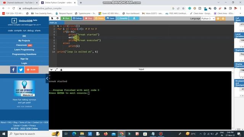Open Mail app from taskbar
Screen dimensions: 244x137
(x=114, y=134)
